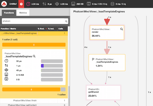Click the small gray callee bar segment
The width and height of the screenshot is (153, 106).
pos(63,89)
